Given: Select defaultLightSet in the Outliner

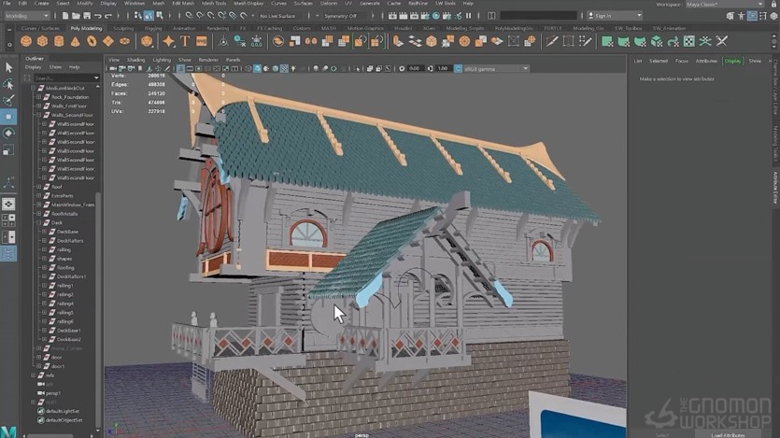Looking at the screenshot, I should [63, 411].
